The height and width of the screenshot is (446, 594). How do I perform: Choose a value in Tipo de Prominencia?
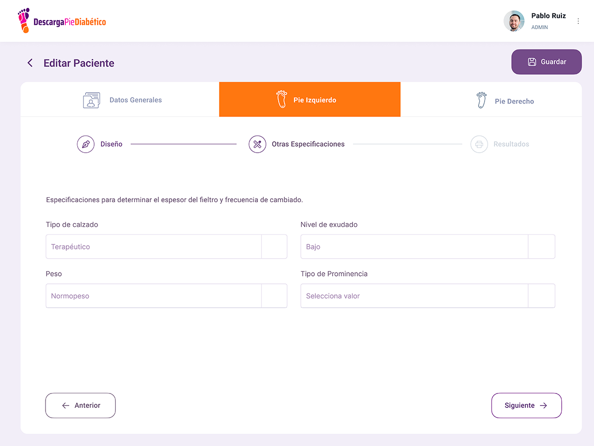[427, 296]
